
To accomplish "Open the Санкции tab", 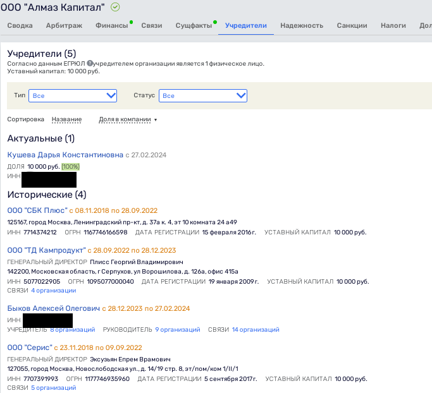I will coord(352,26).
